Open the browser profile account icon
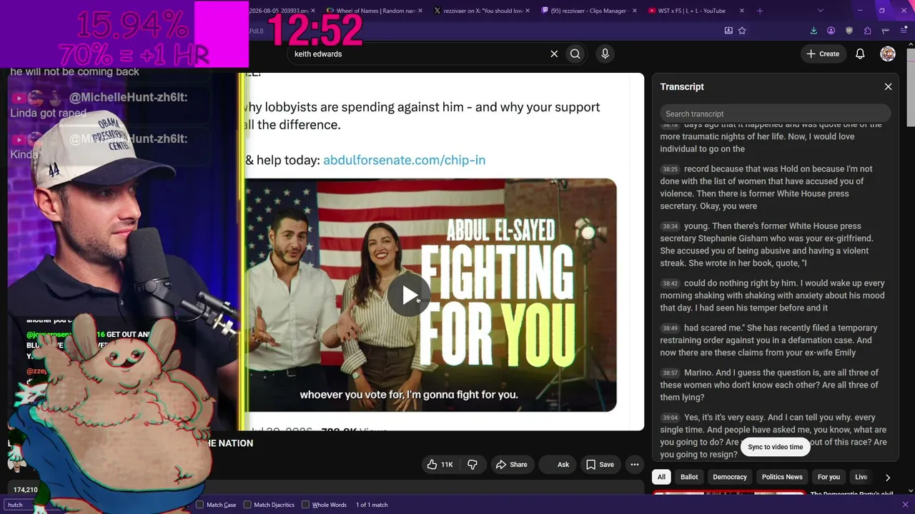915x514 pixels. pos(831,31)
